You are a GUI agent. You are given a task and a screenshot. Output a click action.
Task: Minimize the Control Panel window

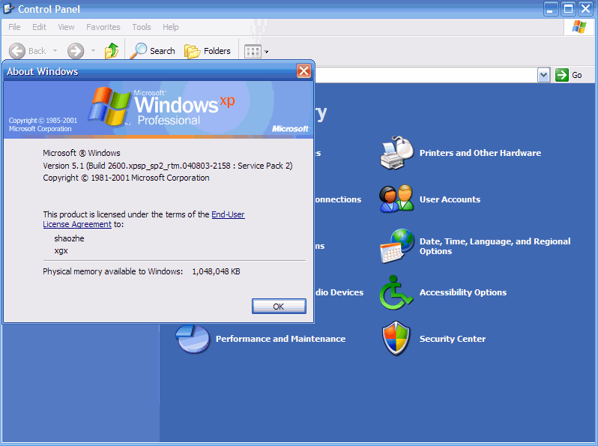(550, 9)
